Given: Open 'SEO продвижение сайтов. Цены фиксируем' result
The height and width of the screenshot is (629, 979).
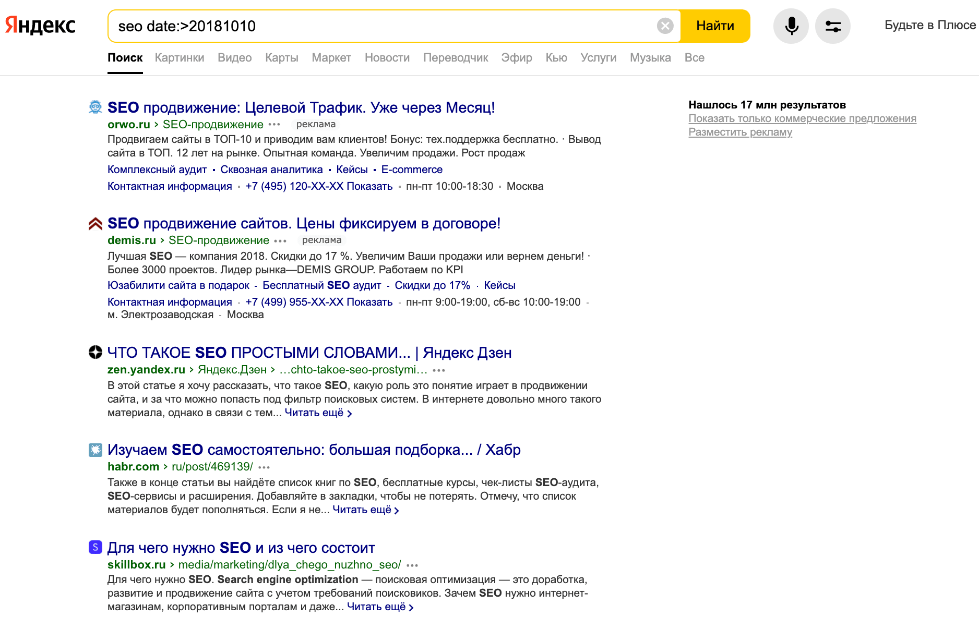Looking at the screenshot, I should click(x=304, y=223).
